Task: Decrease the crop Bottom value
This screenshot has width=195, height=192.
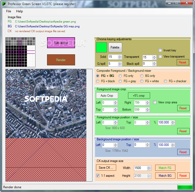Action: [148, 111]
